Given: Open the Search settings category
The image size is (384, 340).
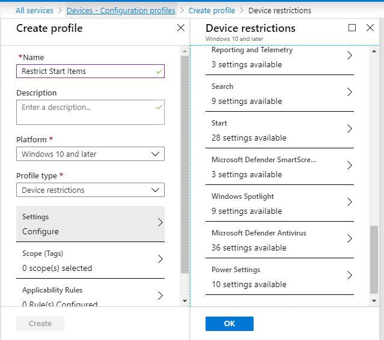Looking at the screenshot, I should (x=279, y=94).
